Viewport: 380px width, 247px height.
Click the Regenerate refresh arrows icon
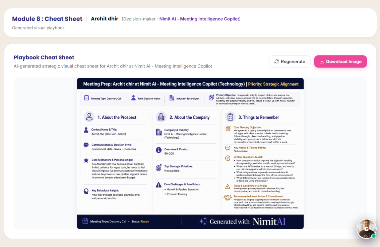point(276,62)
